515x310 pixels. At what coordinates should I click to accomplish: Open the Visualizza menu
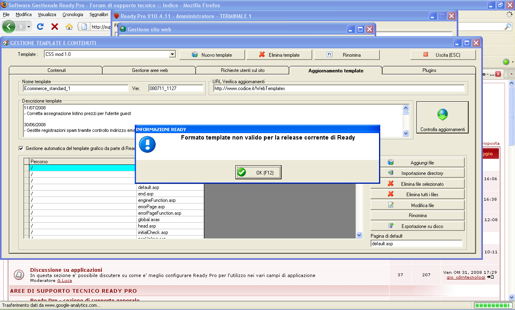pyautogui.click(x=47, y=14)
